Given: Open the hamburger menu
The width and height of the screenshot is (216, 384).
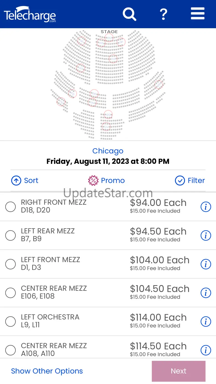Looking at the screenshot, I should (x=198, y=14).
